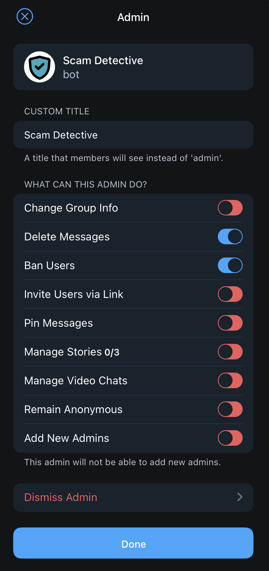Viewport: 269px width, 571px height.
Task: Enable Change Group Info permission
Action: 230,208
